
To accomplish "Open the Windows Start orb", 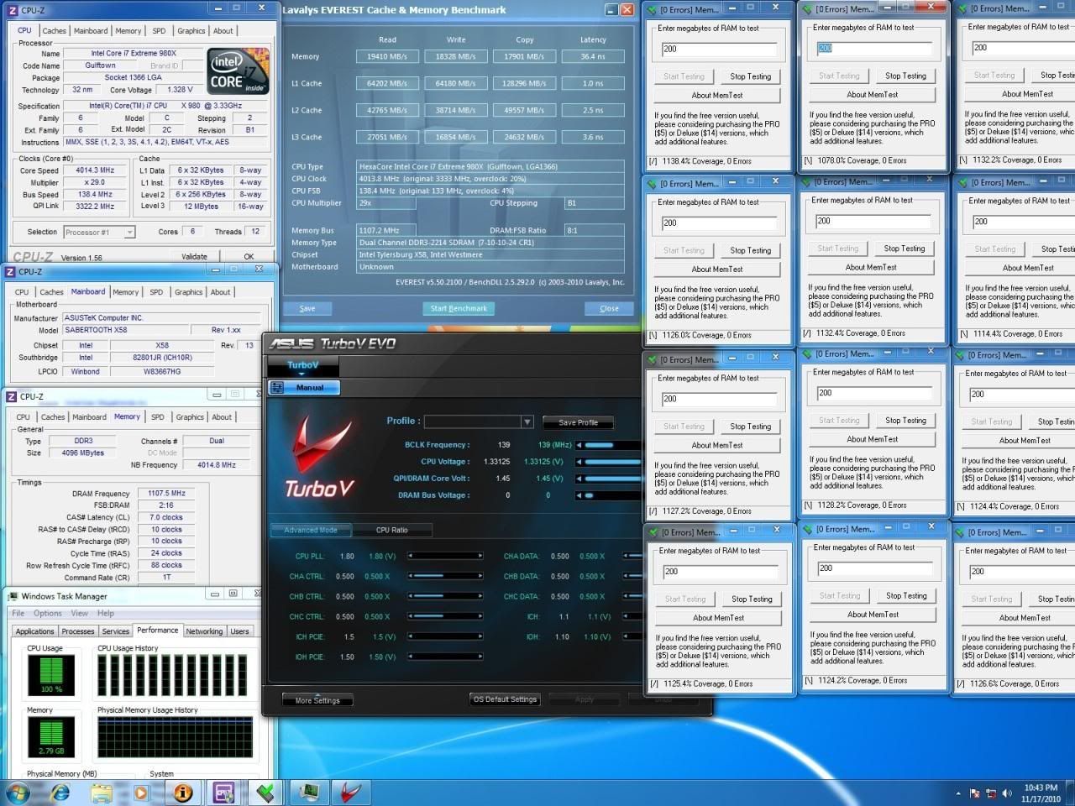I will tap(17, 792).
